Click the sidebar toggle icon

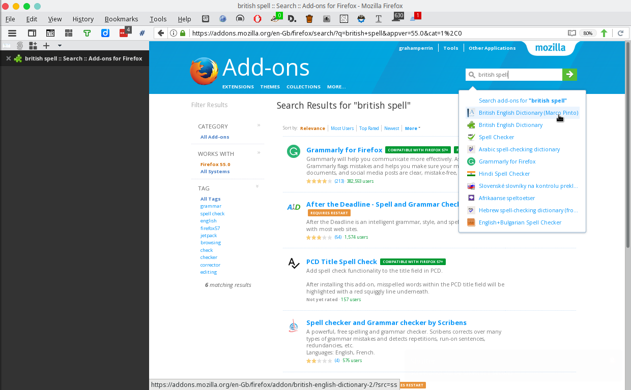(x=32, y=33)
